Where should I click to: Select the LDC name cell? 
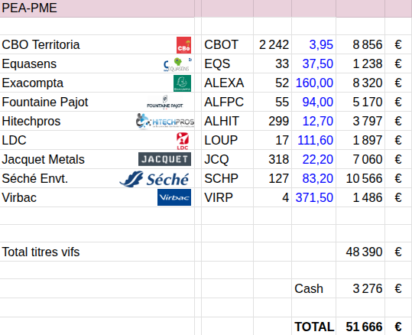tap(97, 140)
